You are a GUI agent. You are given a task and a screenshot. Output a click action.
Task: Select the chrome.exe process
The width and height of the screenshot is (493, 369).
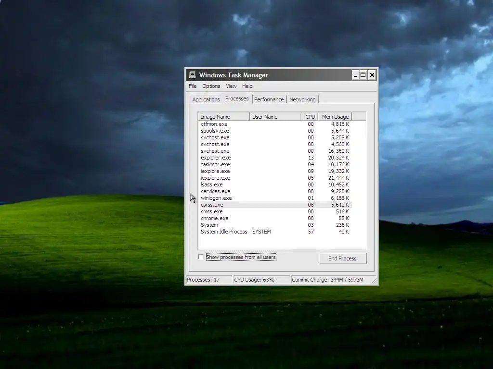275,219
